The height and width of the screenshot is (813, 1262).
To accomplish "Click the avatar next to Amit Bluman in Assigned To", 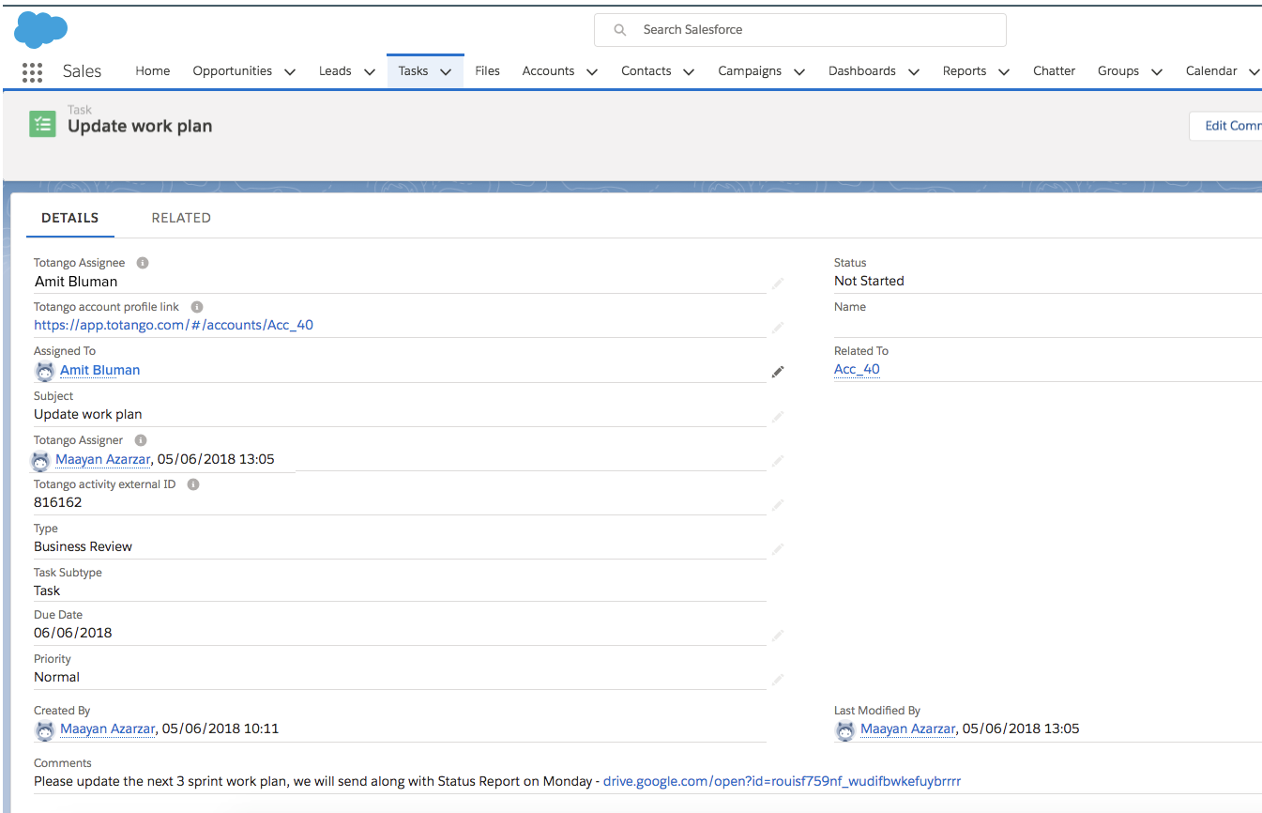I will [45, 371].
